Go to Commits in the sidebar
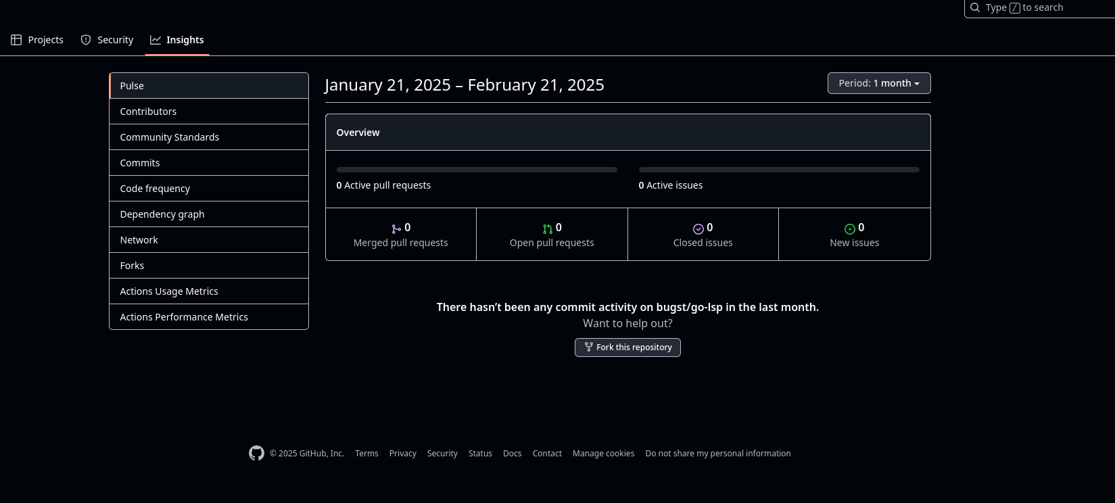The image size is (1115, 503). tap(209, 163)
